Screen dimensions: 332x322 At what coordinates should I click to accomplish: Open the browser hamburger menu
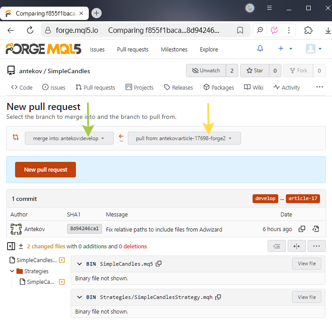269,8
